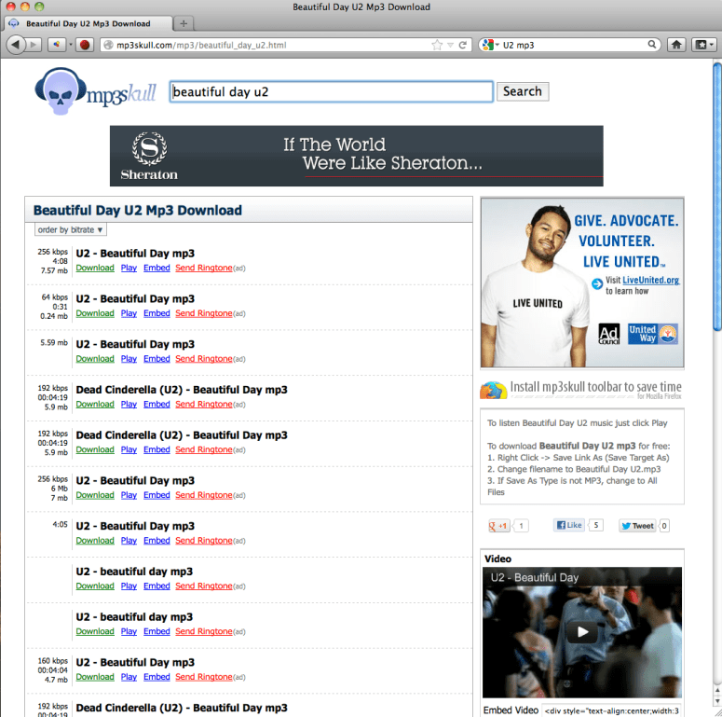
Task: Reload the page using the refresh icon
Action: pos(463,44)
